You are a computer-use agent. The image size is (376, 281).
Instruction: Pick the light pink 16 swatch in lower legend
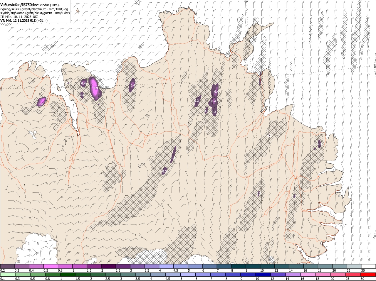tap(308, 275)
